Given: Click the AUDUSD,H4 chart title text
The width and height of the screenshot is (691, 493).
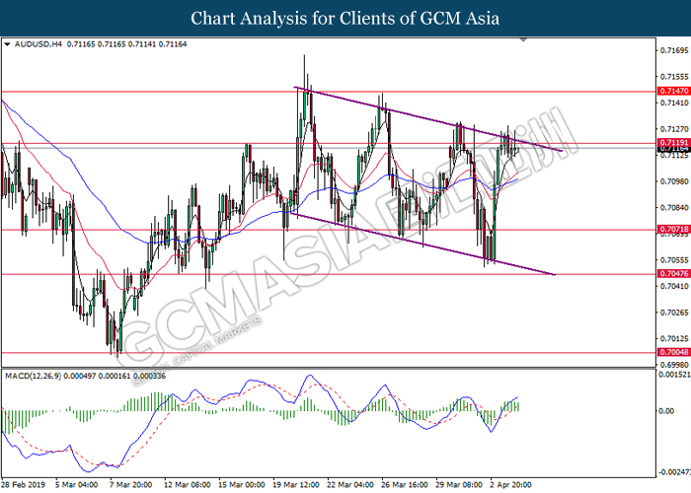Looking at the screenshot, I should point(38,44).
